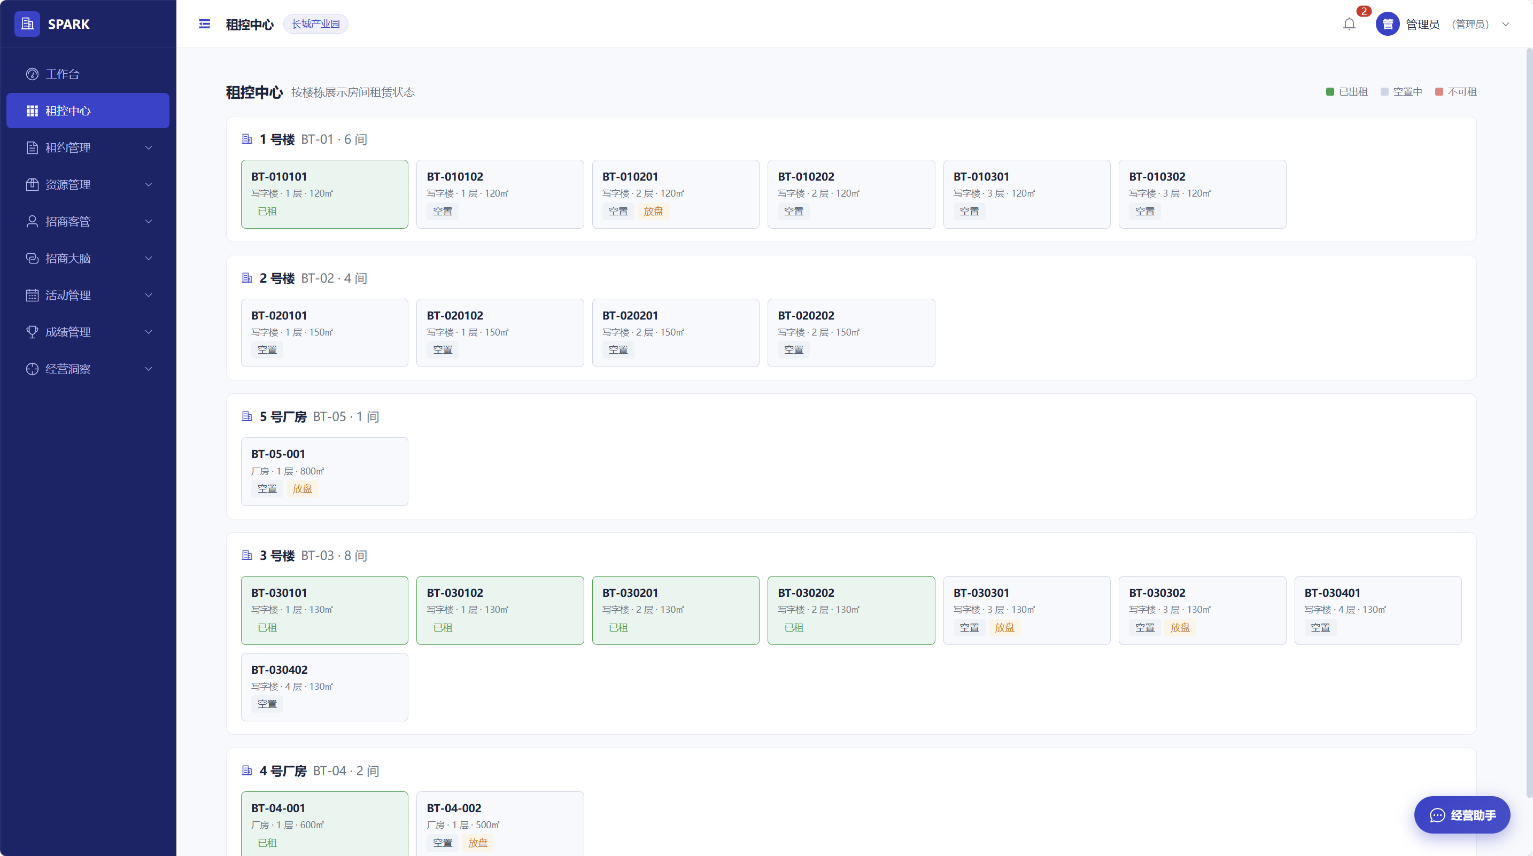Click the BT-010301 room title
1533x856 pixels.
tap(981, 177)
